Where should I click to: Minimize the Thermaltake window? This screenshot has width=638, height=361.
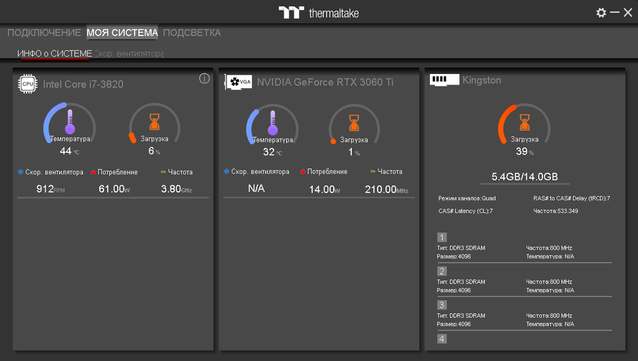tap(615, 13)
